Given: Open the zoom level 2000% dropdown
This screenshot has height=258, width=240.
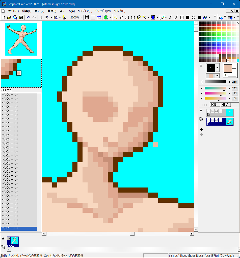Looking at the screenshot, I should (81, 17).
